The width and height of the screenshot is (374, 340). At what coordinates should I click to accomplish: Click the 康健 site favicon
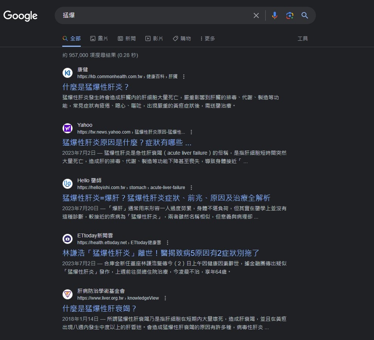pos(68,73)
